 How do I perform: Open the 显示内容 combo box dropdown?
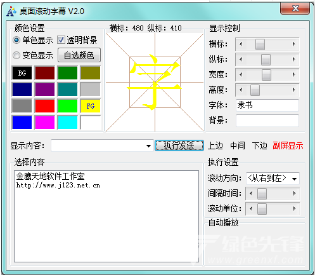click(x=148, y=145)
